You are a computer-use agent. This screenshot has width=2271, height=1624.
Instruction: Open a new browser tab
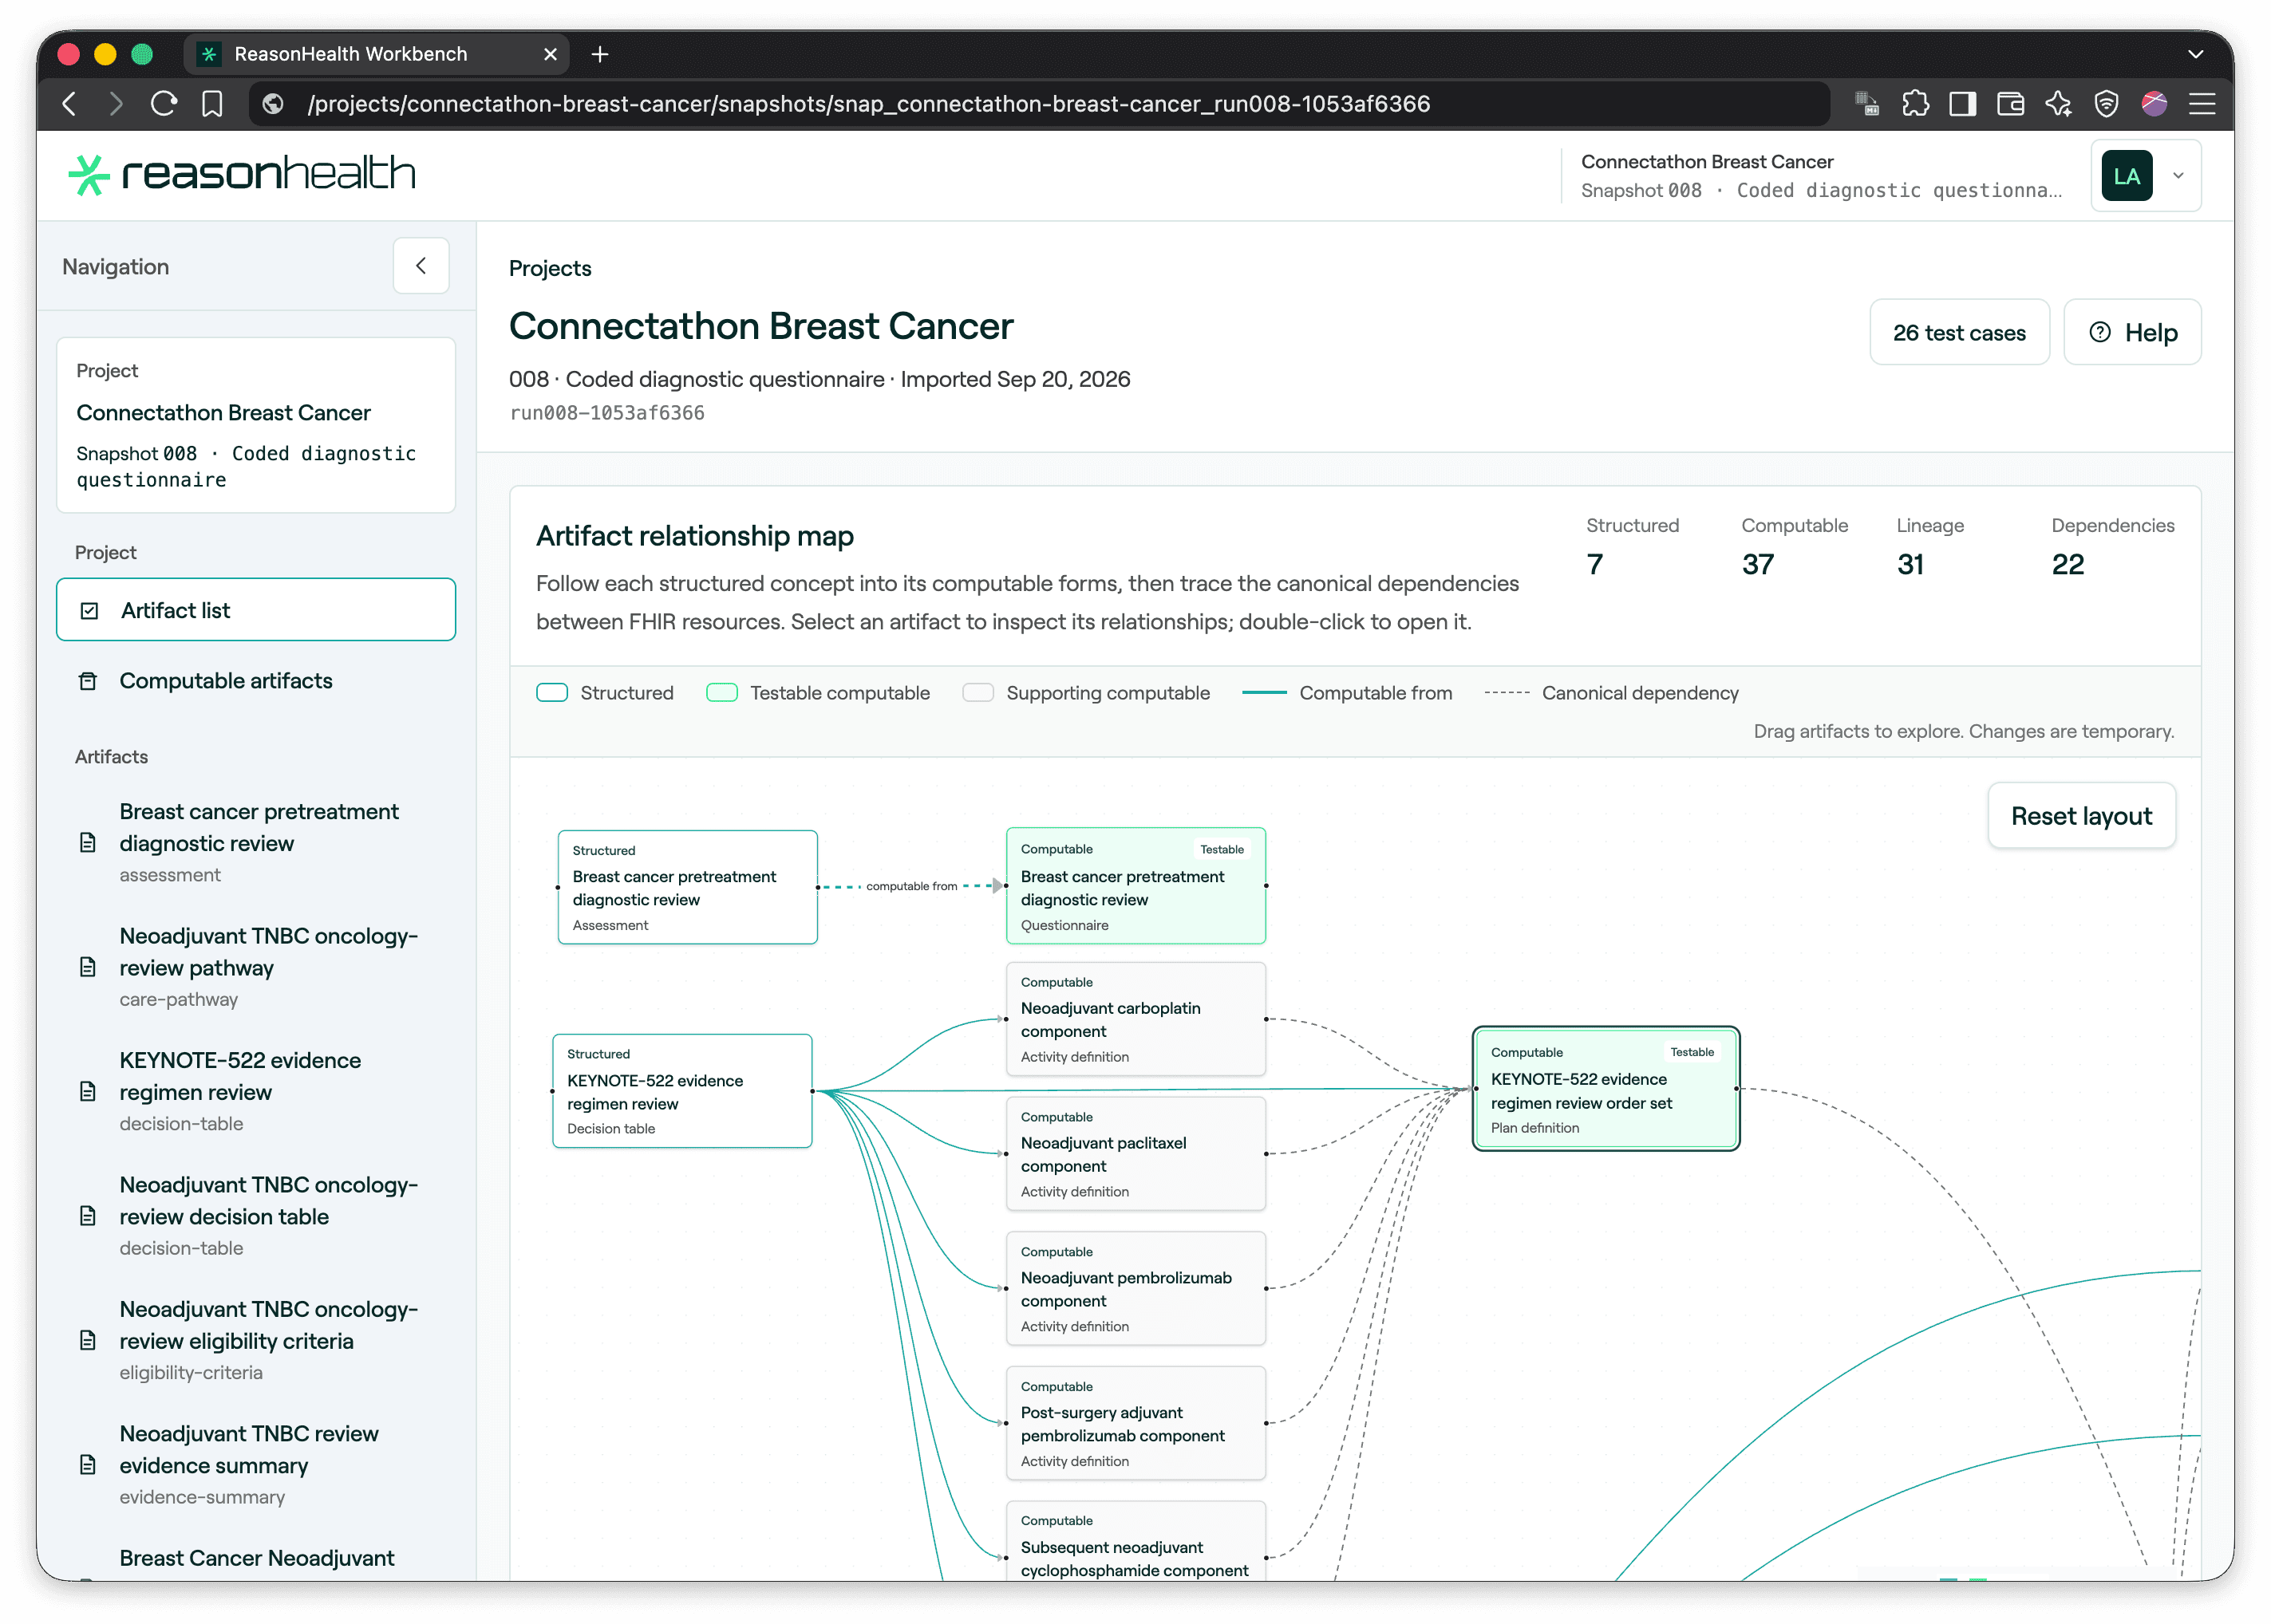(600, 54)
